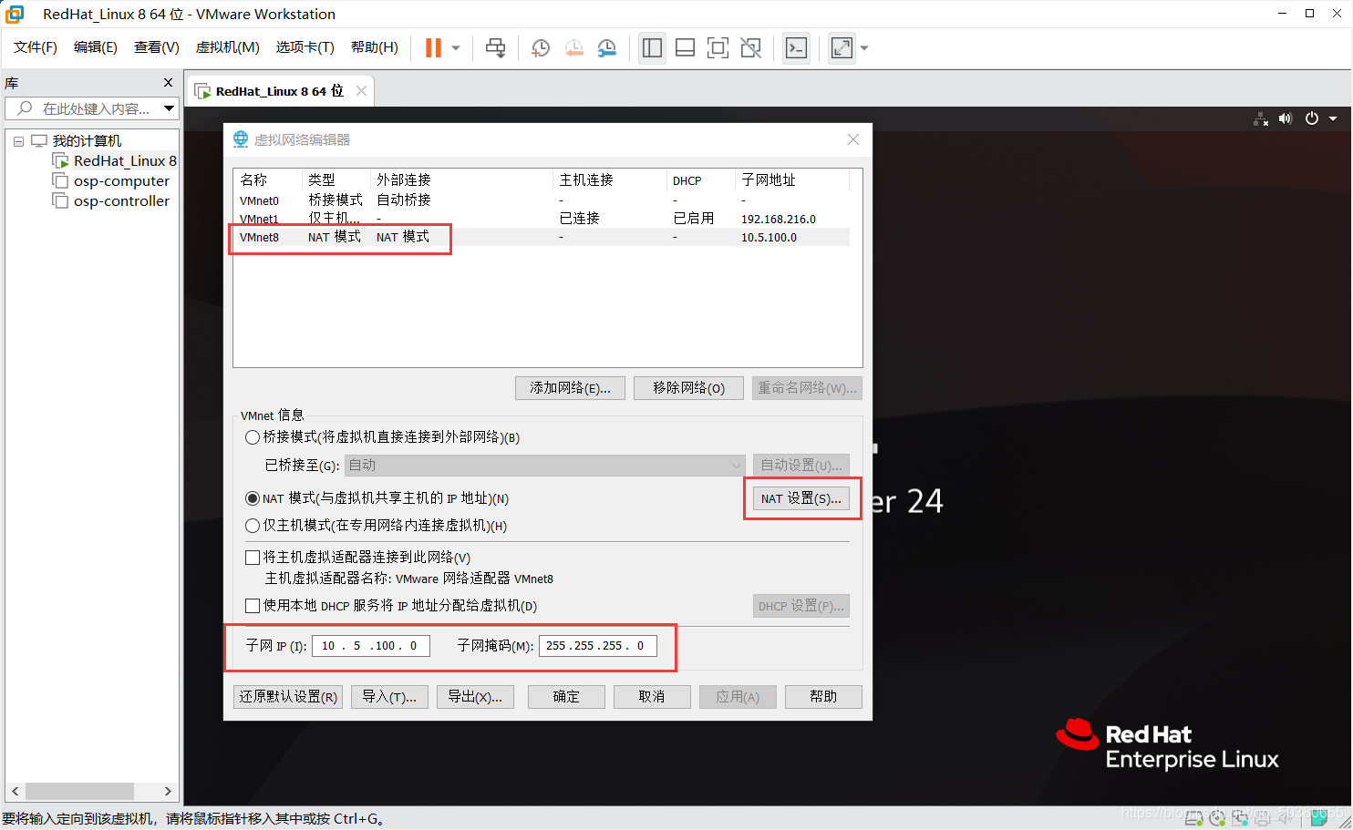Viewport: 1353px width, 830px height.
Task: Click the 添加网络(E)... button
Action: coord(570,388)
